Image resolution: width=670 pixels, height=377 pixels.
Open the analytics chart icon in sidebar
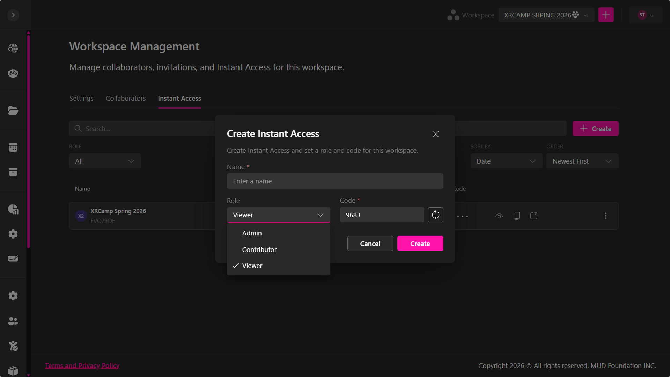13,209
